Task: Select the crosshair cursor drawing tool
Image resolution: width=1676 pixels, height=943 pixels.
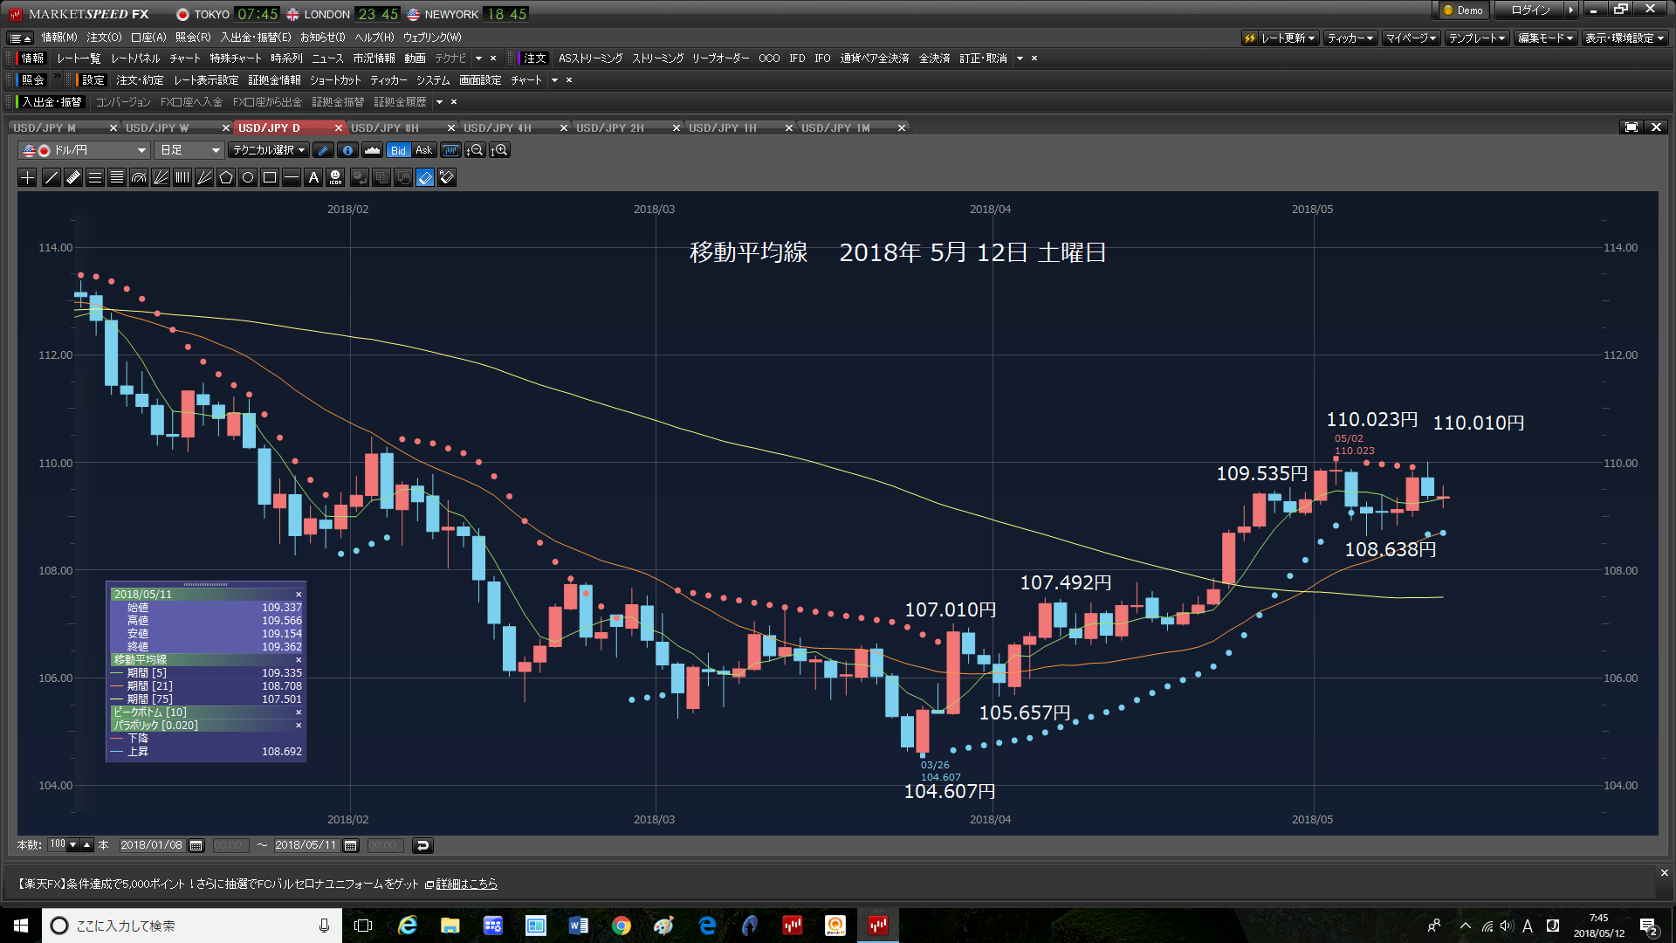Action: point(28,178)
